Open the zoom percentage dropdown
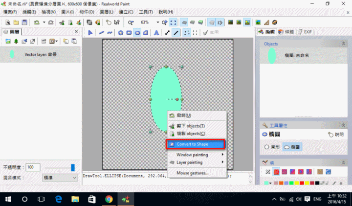Screen dimensions: 352x206 point(157,22)
